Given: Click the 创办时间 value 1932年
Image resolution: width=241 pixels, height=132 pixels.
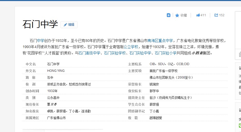Looking at the screenshot, I should (x=52, y=91).
